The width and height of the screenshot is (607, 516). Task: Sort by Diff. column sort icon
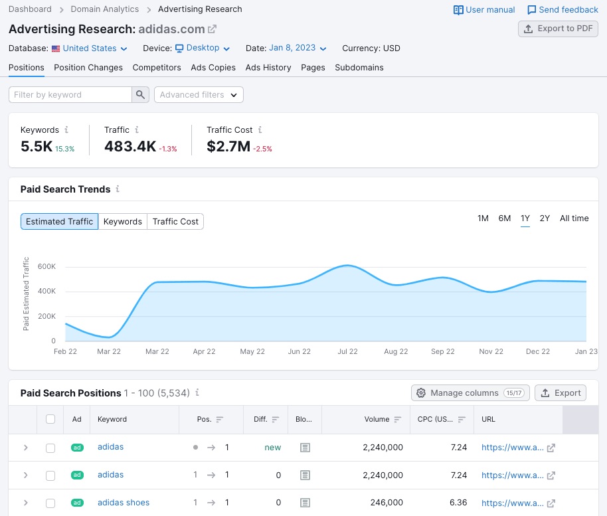[x=275, y=419]
